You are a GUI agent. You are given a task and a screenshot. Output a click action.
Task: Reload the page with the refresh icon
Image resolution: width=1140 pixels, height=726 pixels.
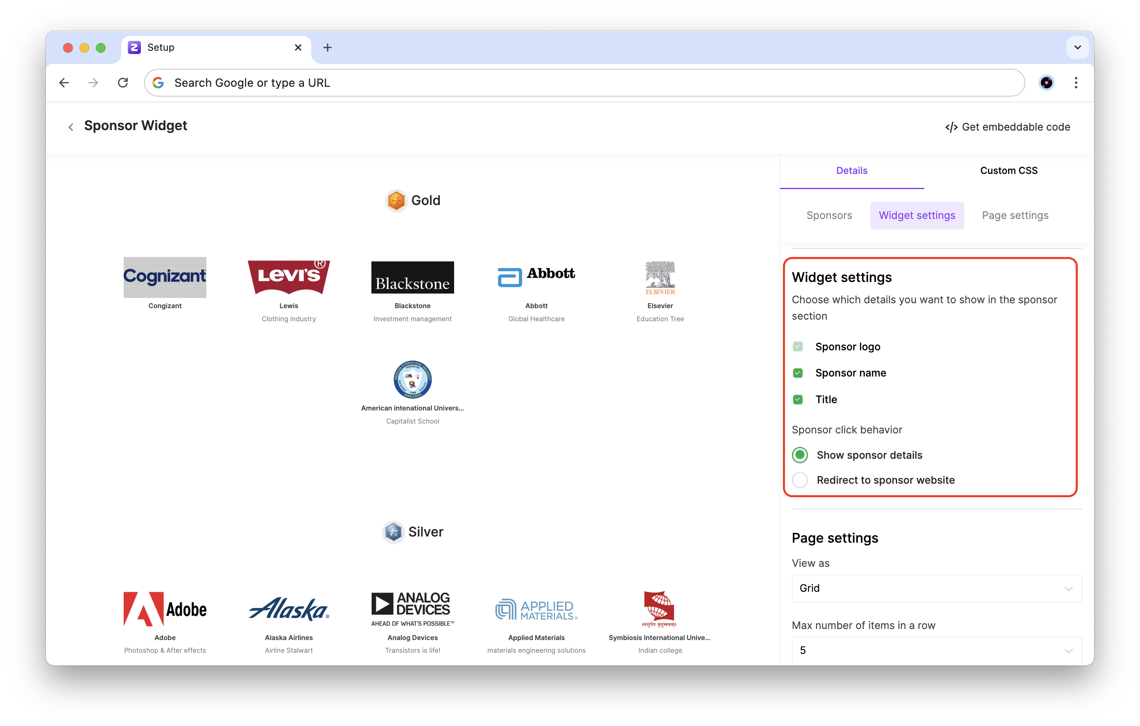pyautogui.click(x=123, y=83)
